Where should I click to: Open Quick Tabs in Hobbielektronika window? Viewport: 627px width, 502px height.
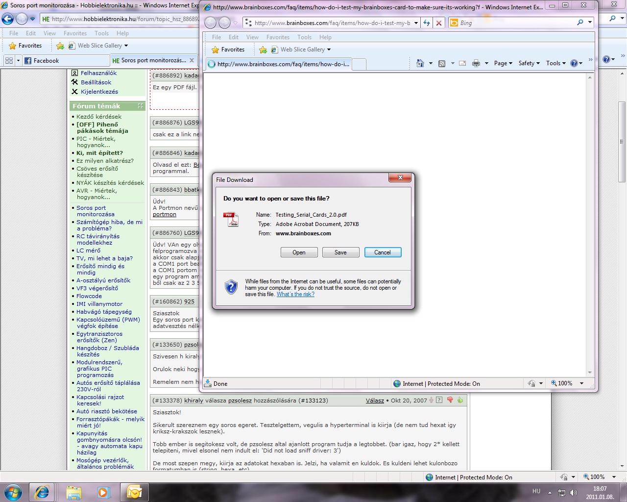[x=9, y=61]
